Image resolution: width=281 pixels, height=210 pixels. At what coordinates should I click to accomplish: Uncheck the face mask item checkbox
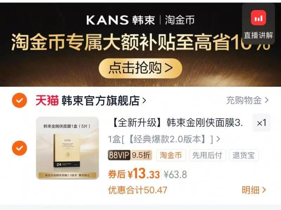coord(19,148)
